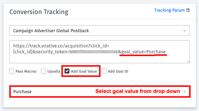199x111 pixels.
Task: Open the Purchase goal value dropdown
Action: (100, 92)
